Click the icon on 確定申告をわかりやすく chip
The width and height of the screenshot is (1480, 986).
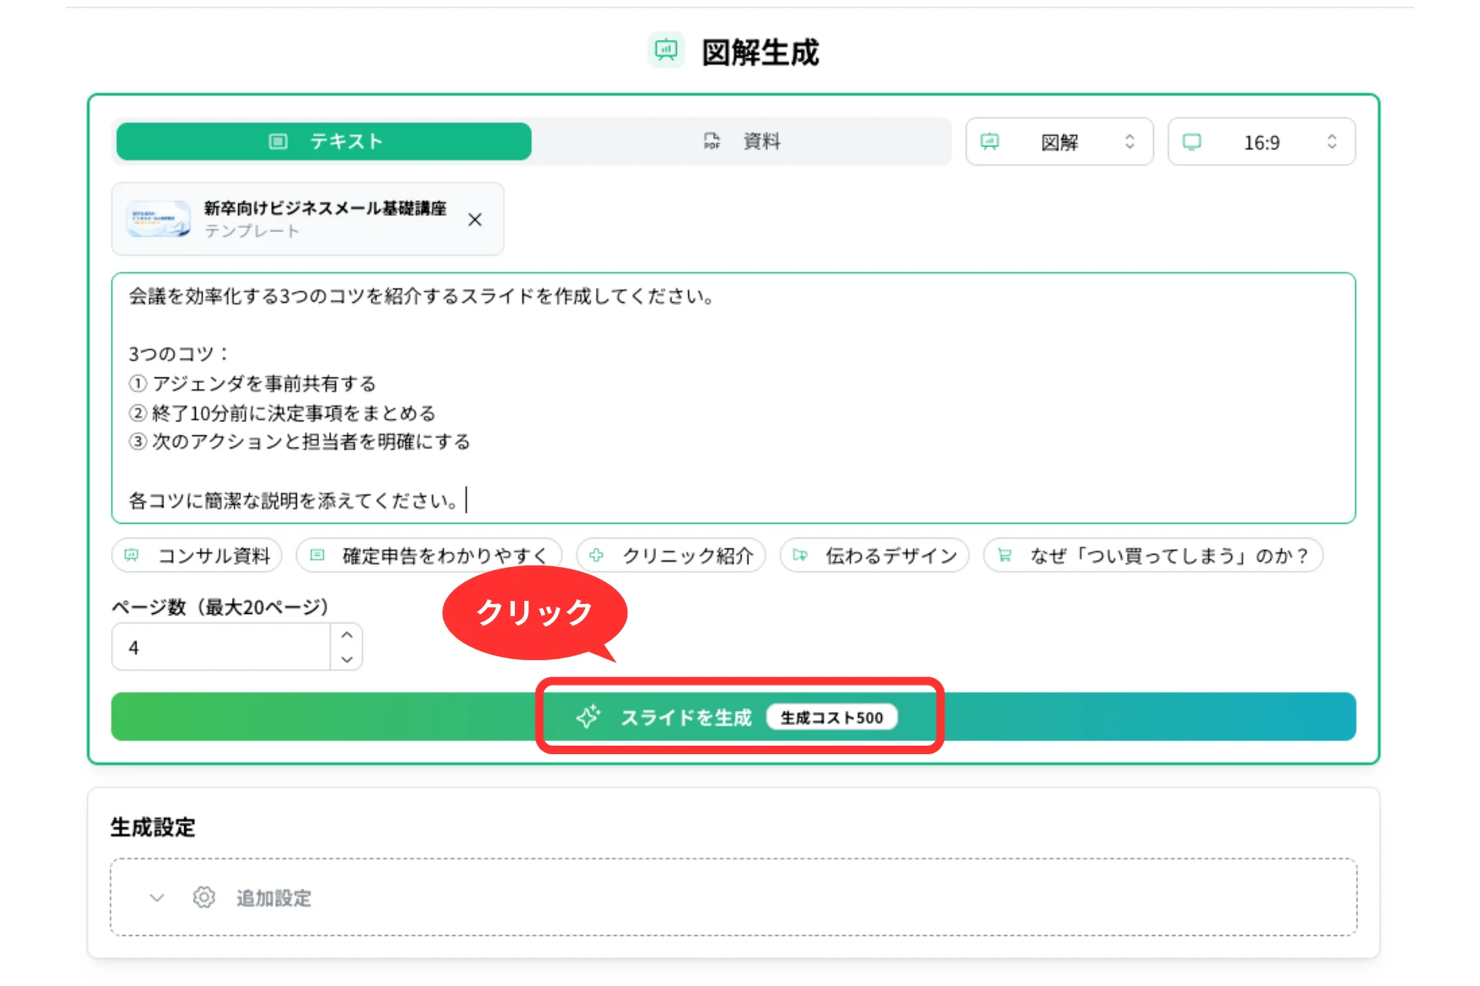coord(317,555)
